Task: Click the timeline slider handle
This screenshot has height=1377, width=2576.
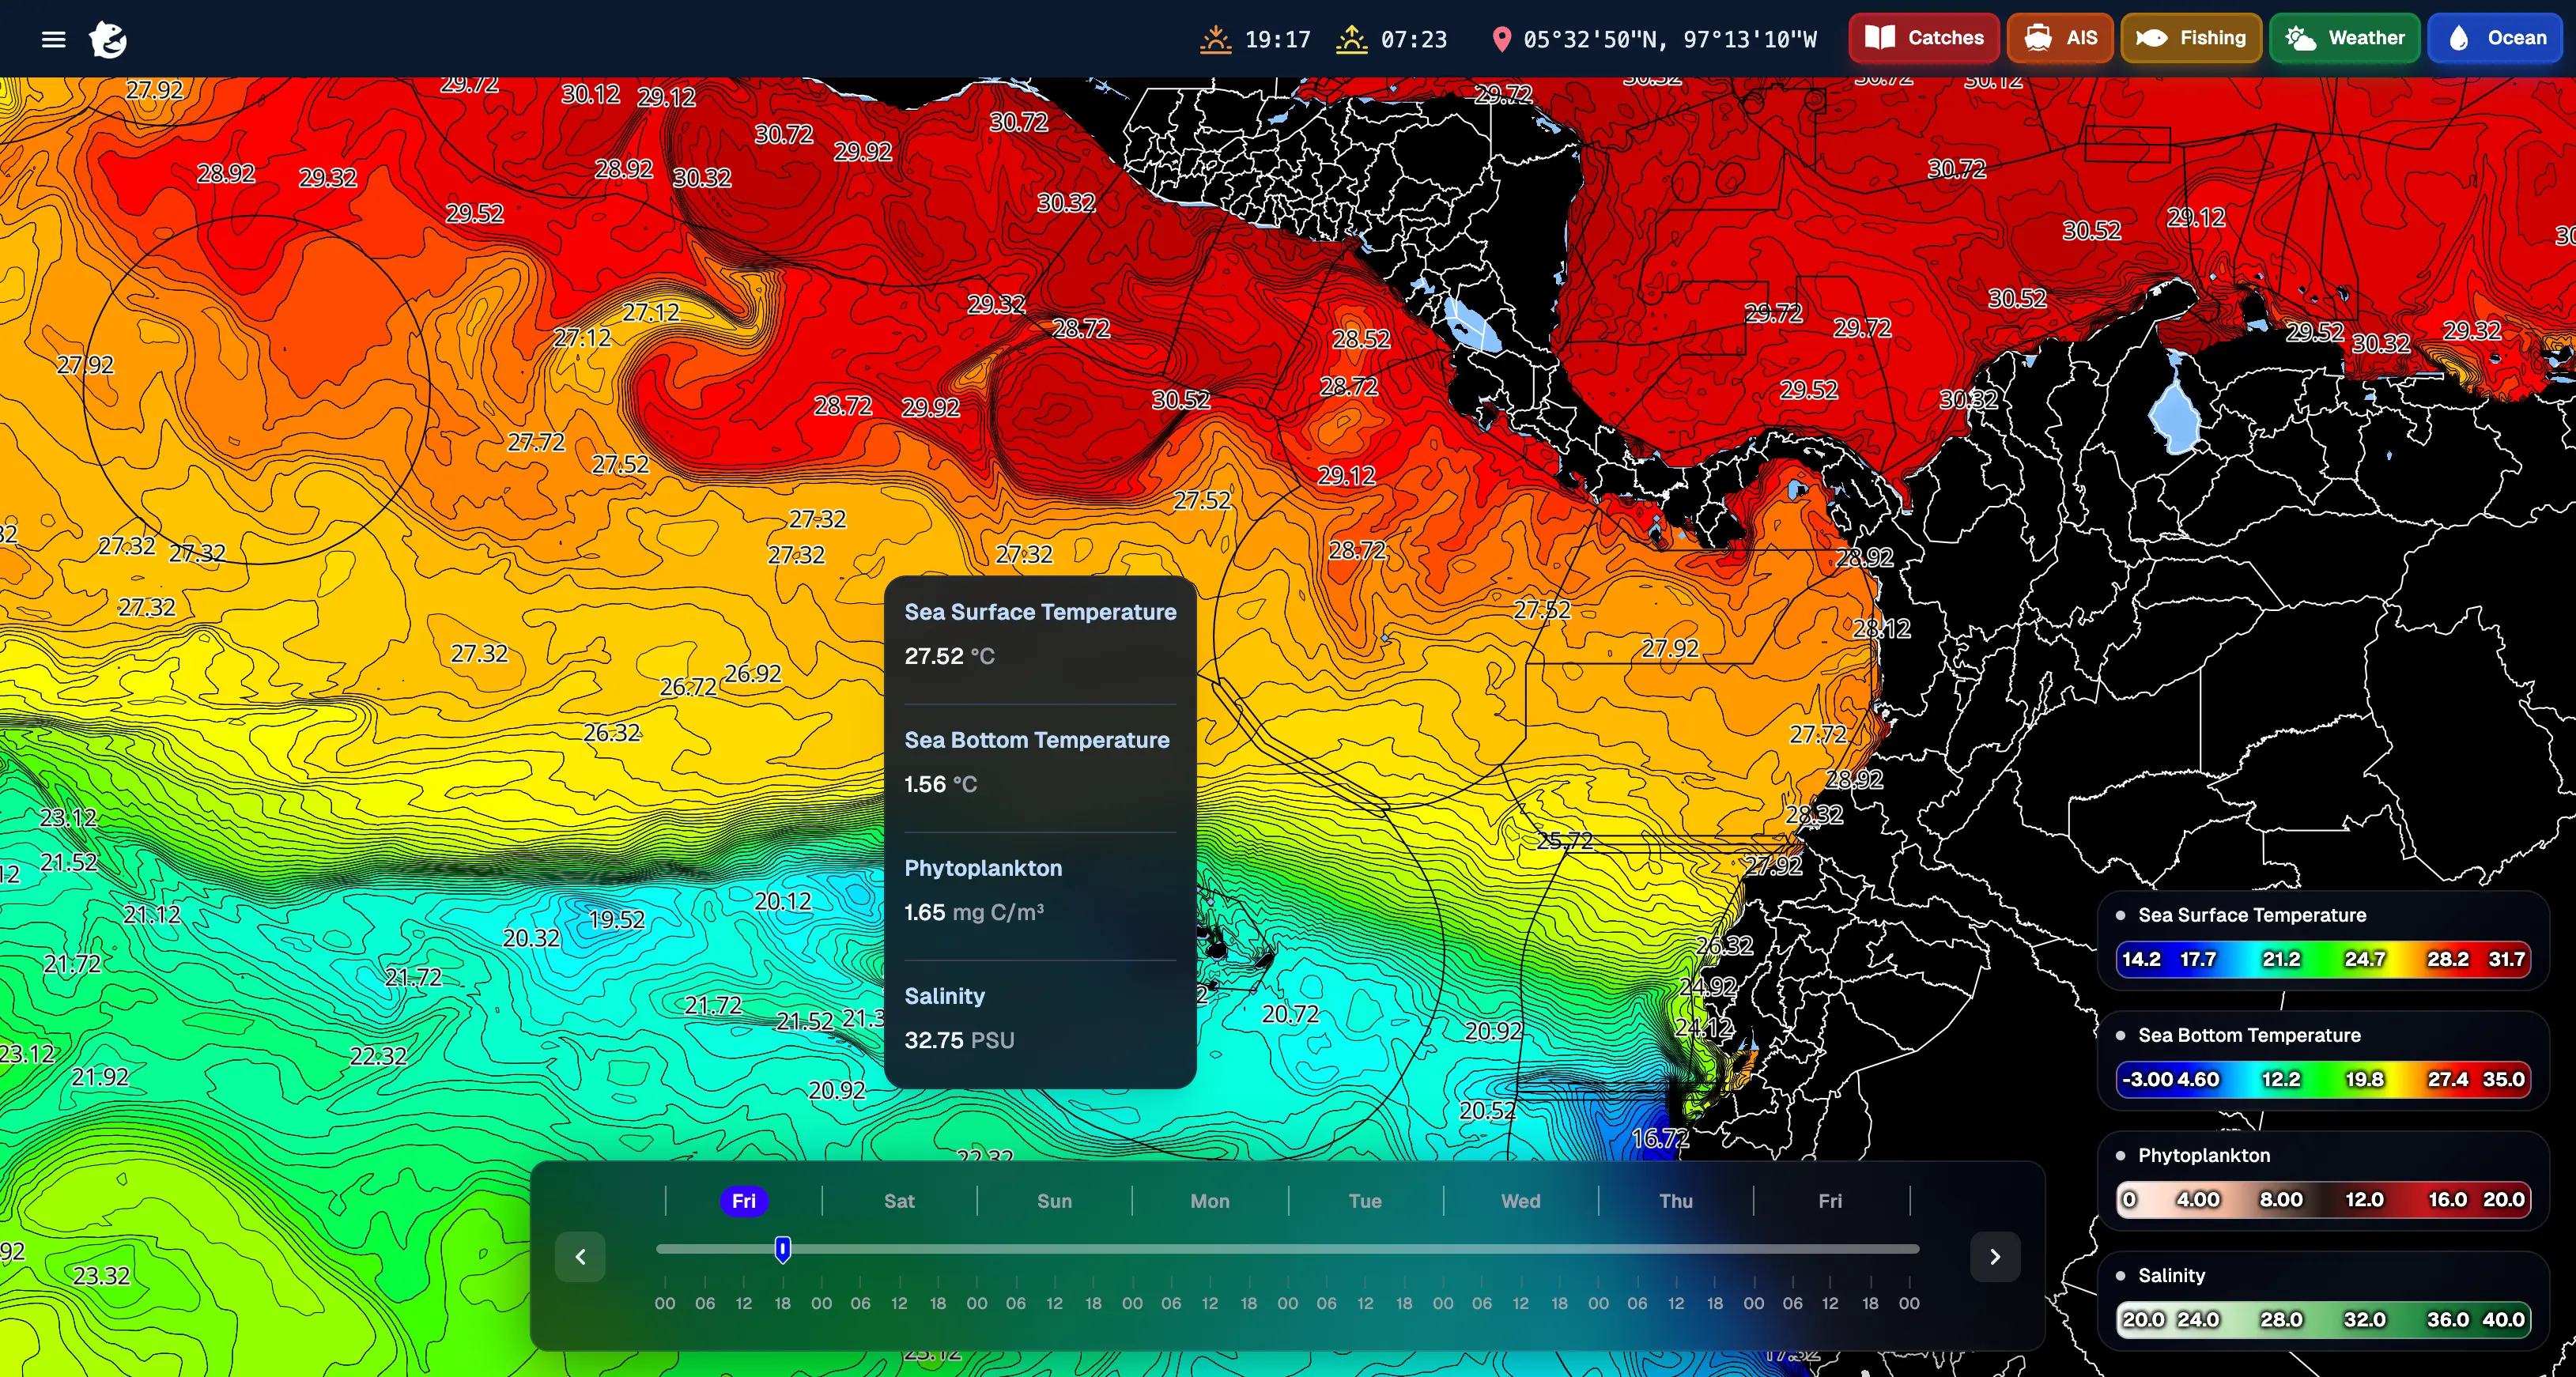Action: (x=783, y=1248)
